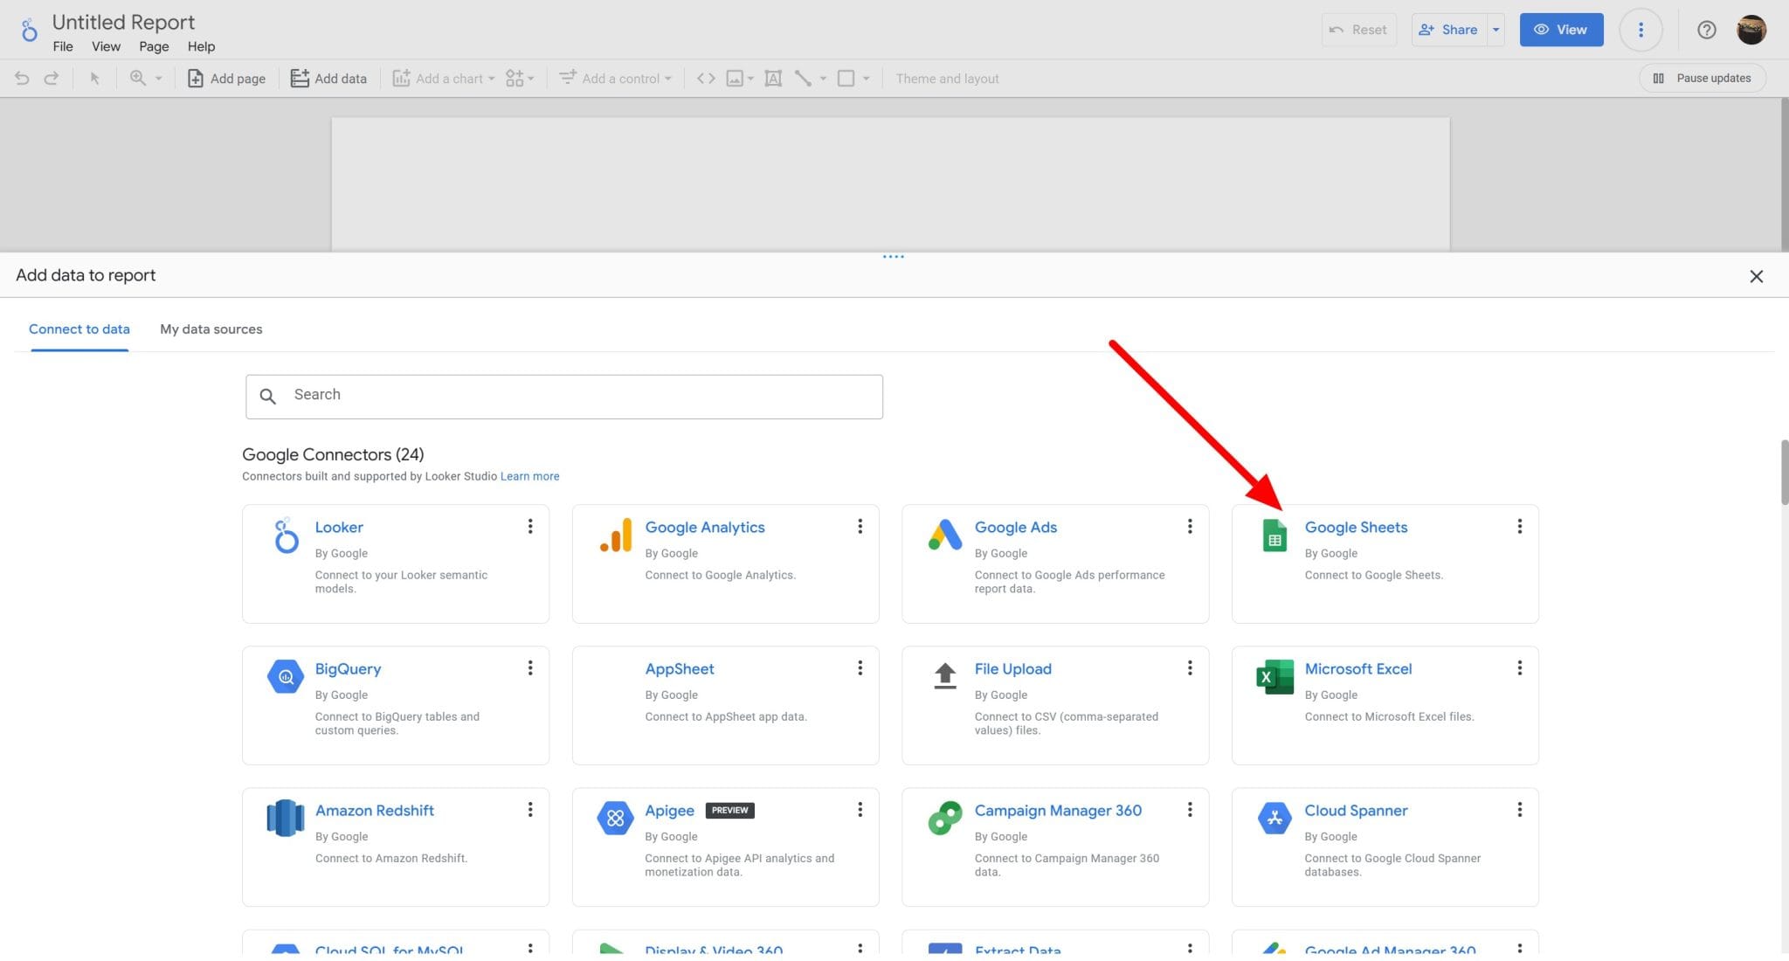Toggle Pause updates
This screenshot has width=1789, height=961.
tap(1702, 78)
